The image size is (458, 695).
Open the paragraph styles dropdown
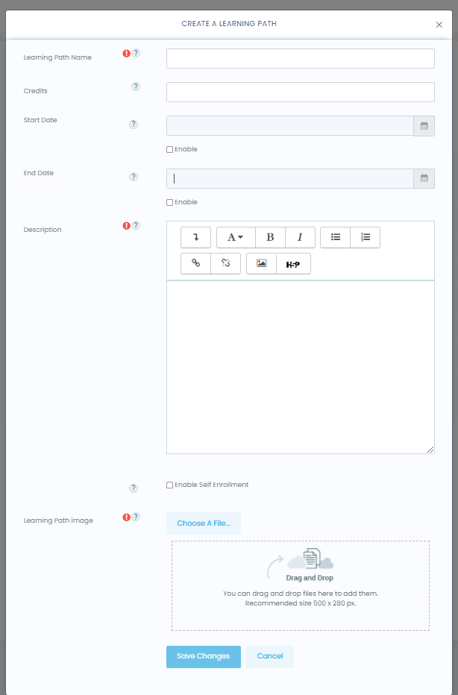click(x=236, y=237)
